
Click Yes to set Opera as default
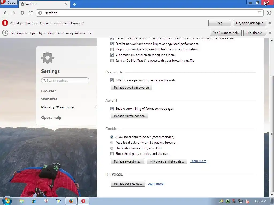[x=220, y=23]
